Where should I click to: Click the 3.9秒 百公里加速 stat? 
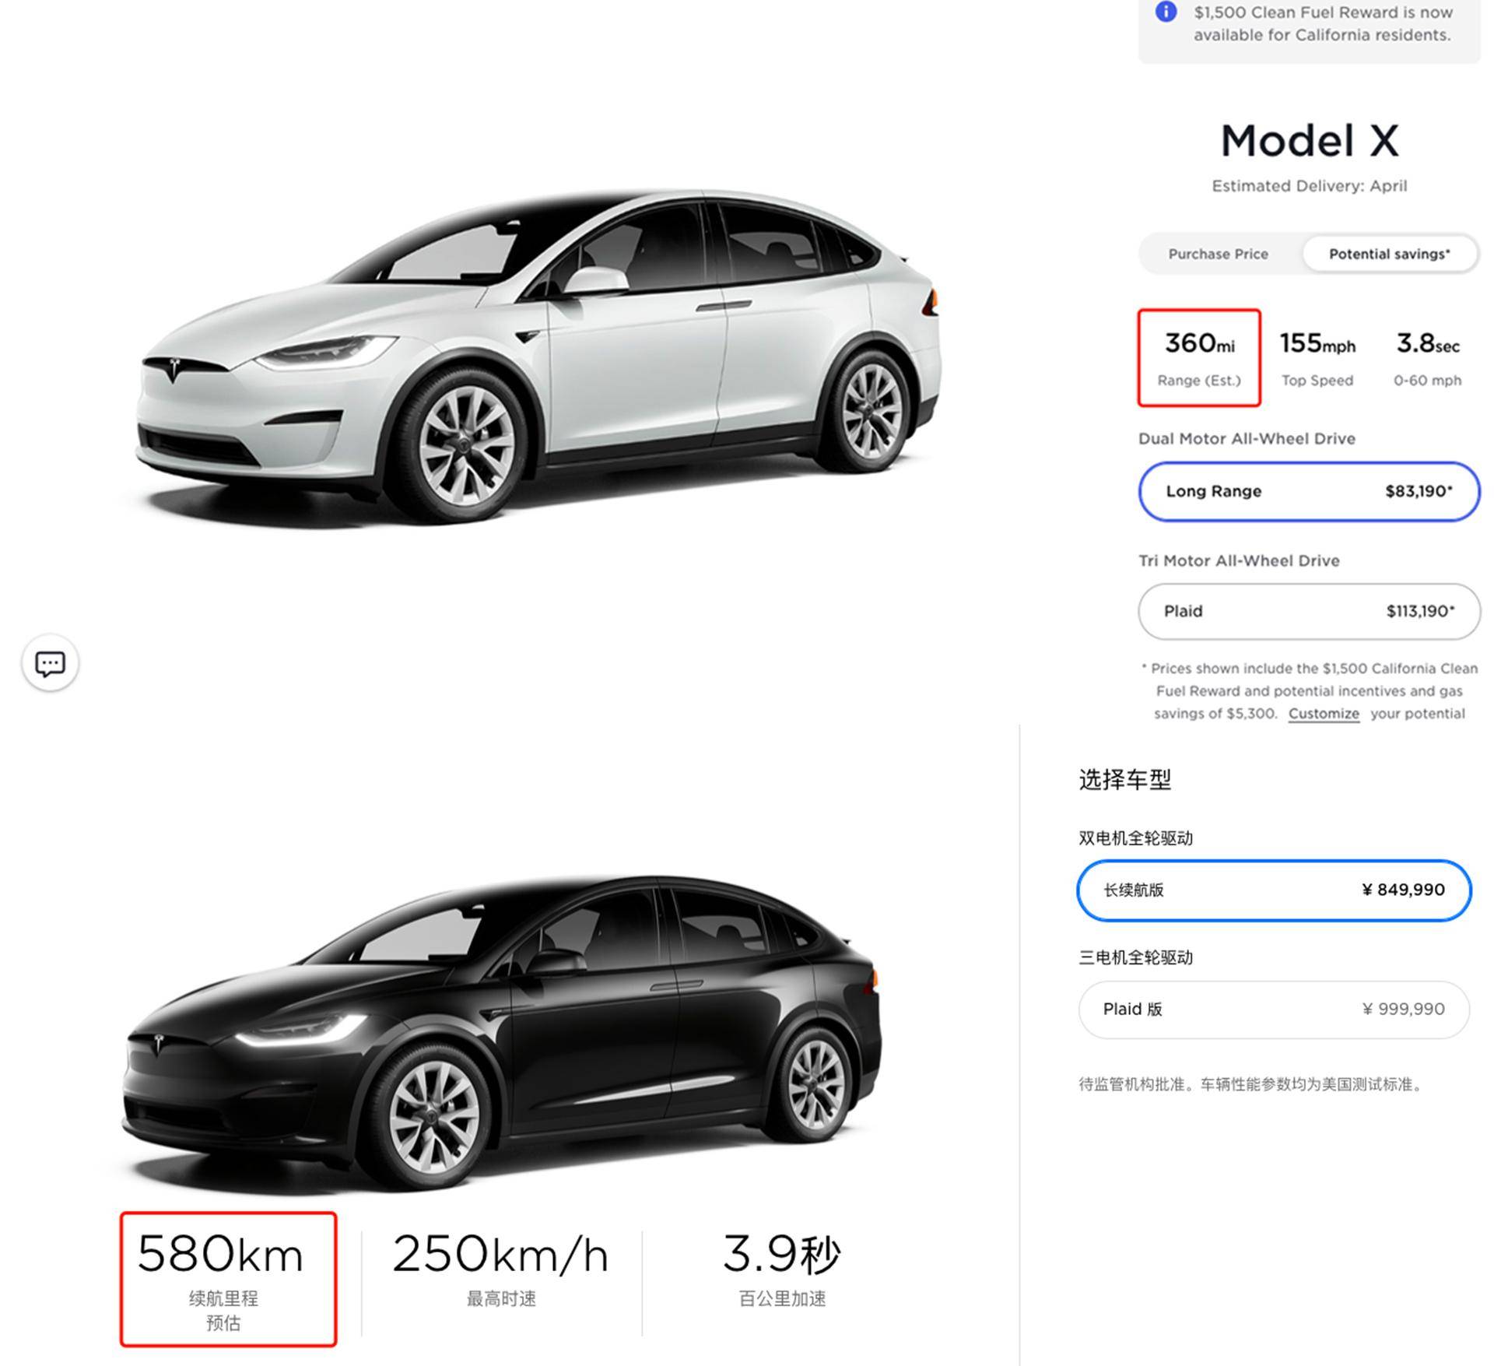click(x=781, y=1270)
